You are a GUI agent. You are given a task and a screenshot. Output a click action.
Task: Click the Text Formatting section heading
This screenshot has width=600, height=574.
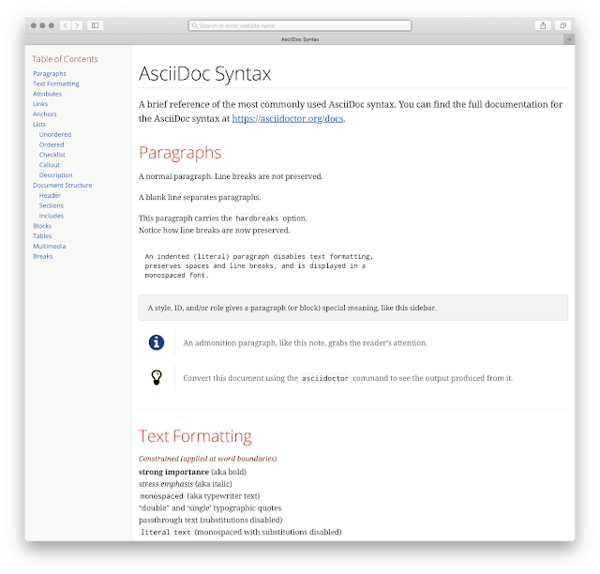[195, 436]
